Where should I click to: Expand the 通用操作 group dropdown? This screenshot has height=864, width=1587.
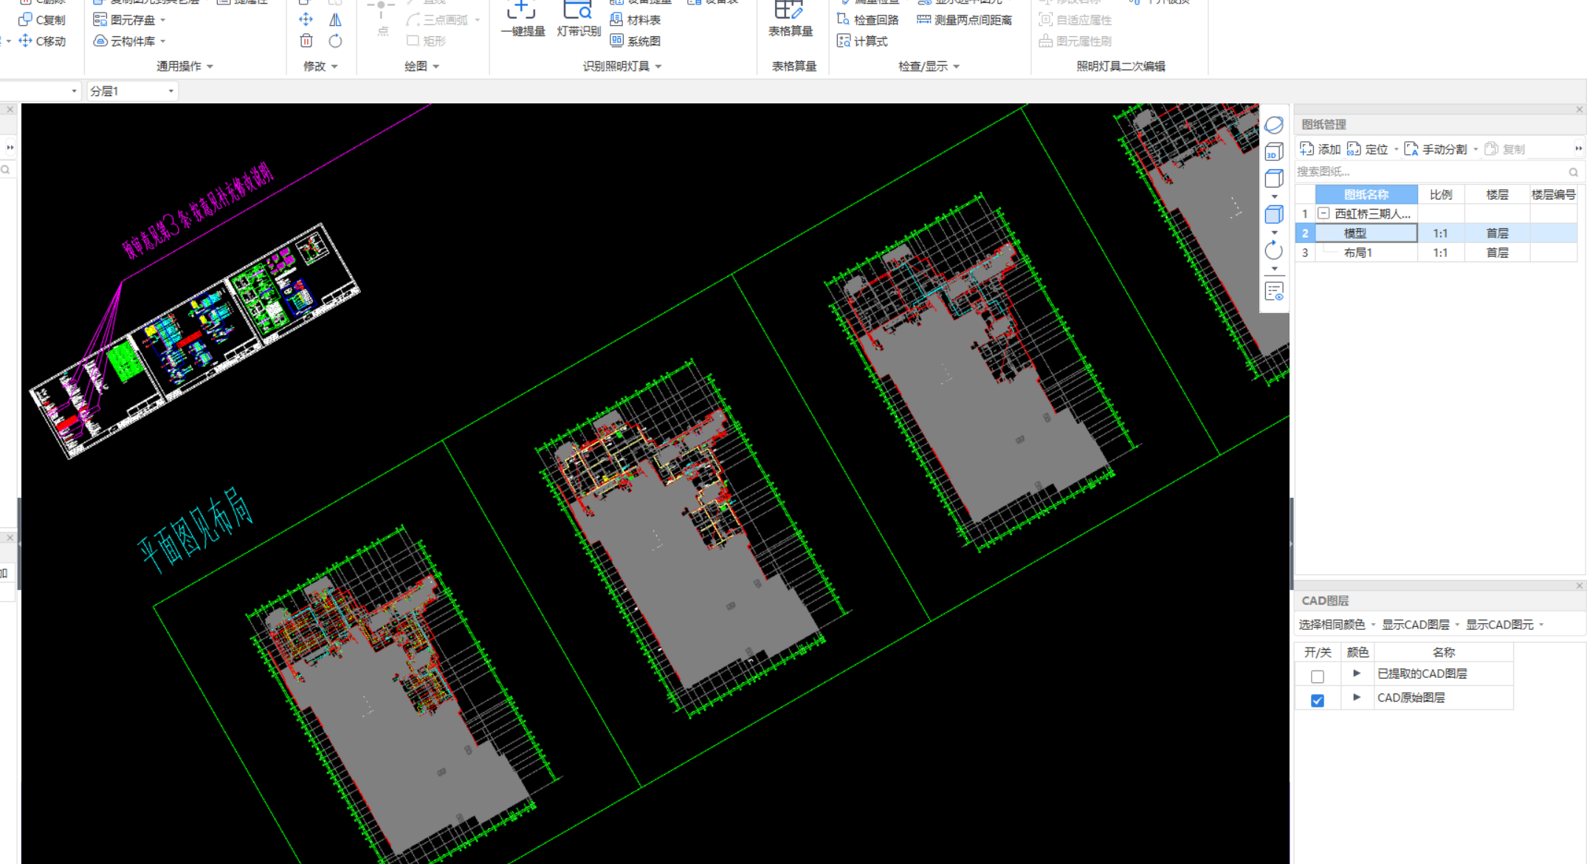(210, 66)
